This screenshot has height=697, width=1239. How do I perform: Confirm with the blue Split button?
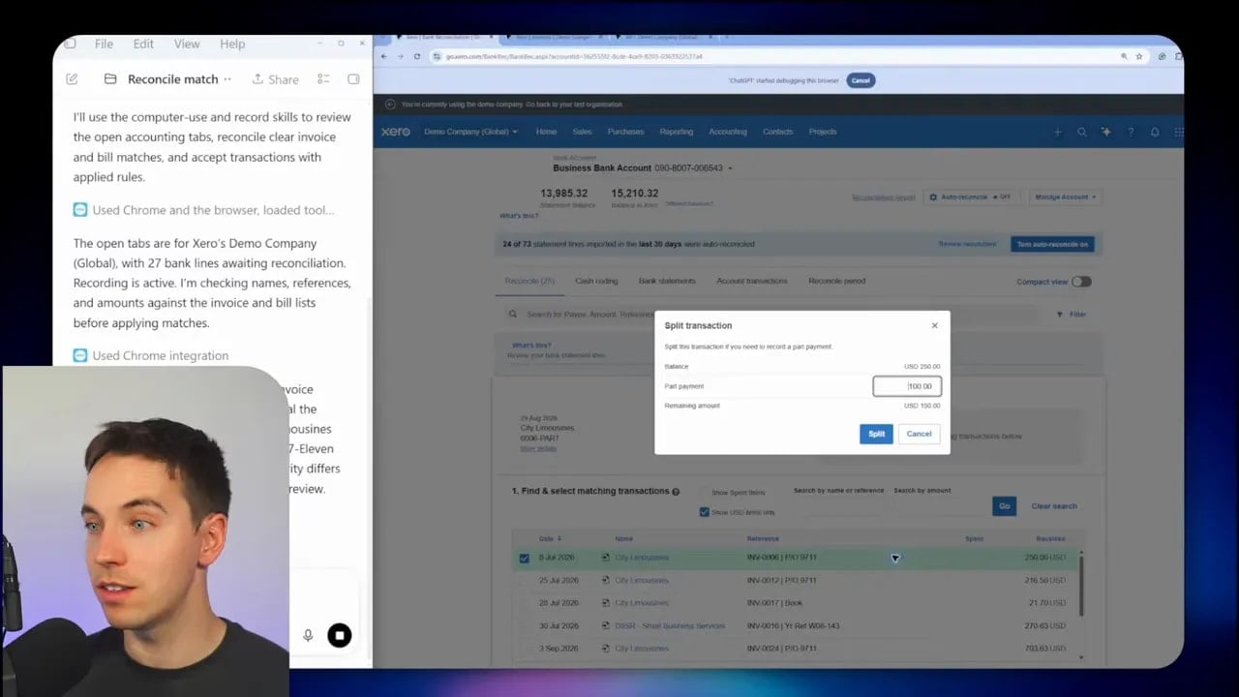pyautogui.click(x=876, y=434)
